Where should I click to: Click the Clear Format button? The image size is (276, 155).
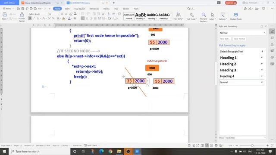click(x=239, y=39)
